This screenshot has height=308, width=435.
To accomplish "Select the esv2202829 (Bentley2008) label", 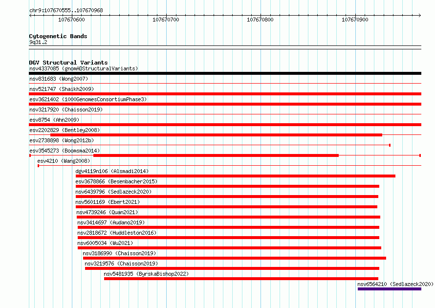I will (x=65, y=130).
